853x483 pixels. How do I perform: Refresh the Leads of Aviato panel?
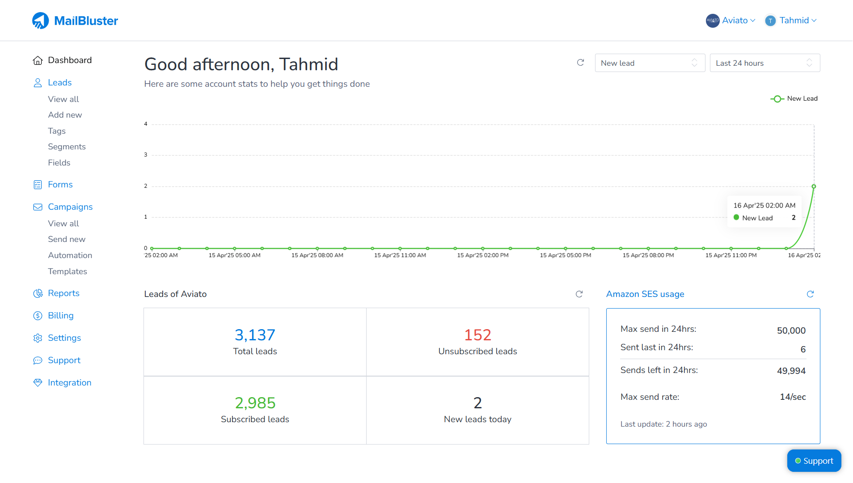click(x=579, y=294)
